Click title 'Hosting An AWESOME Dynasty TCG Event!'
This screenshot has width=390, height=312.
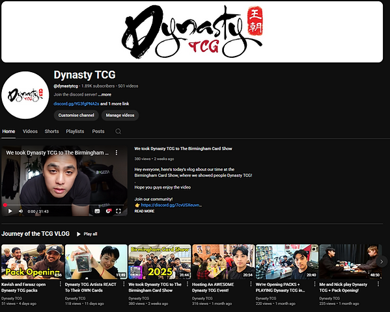pos(213,287)
